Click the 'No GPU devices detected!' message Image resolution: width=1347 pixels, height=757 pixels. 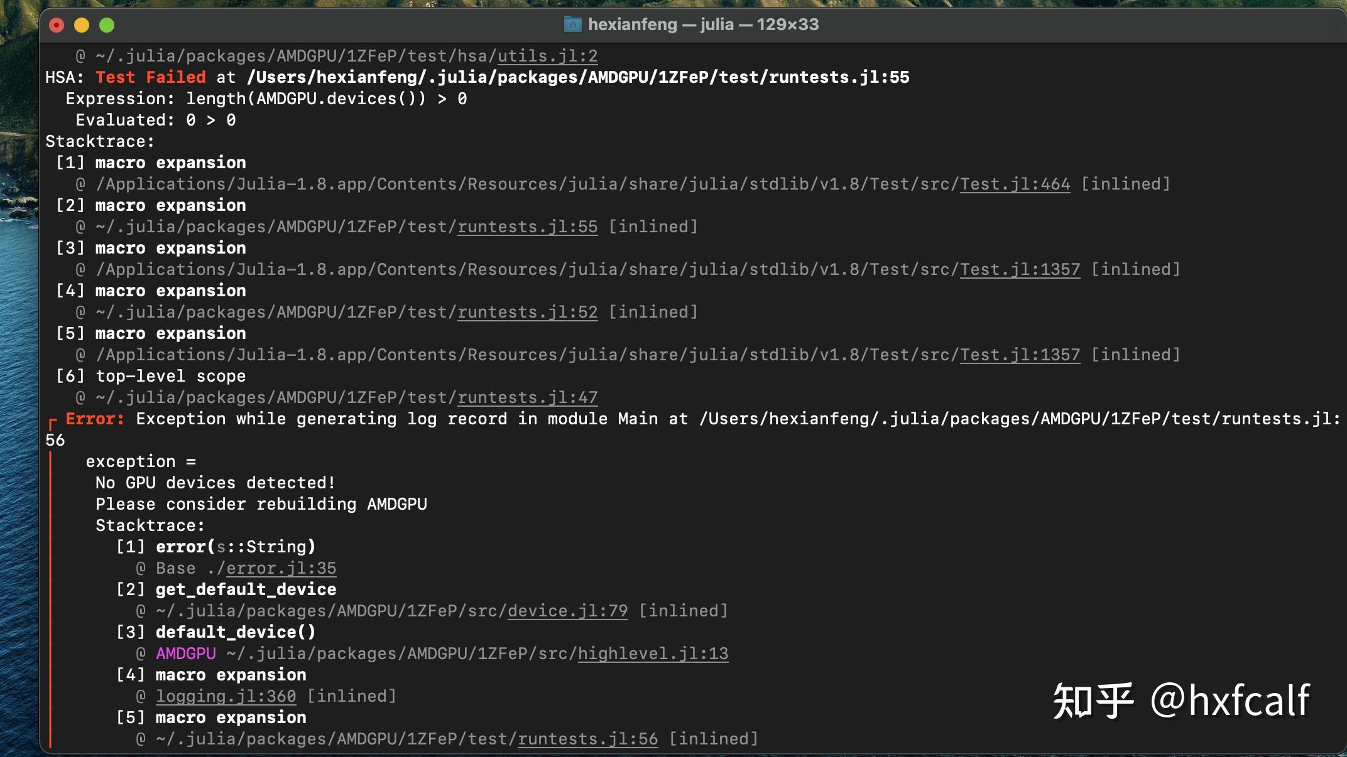[215, 483]
